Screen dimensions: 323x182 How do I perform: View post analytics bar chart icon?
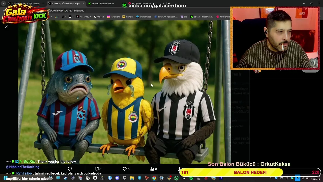(x=152, y=169)
